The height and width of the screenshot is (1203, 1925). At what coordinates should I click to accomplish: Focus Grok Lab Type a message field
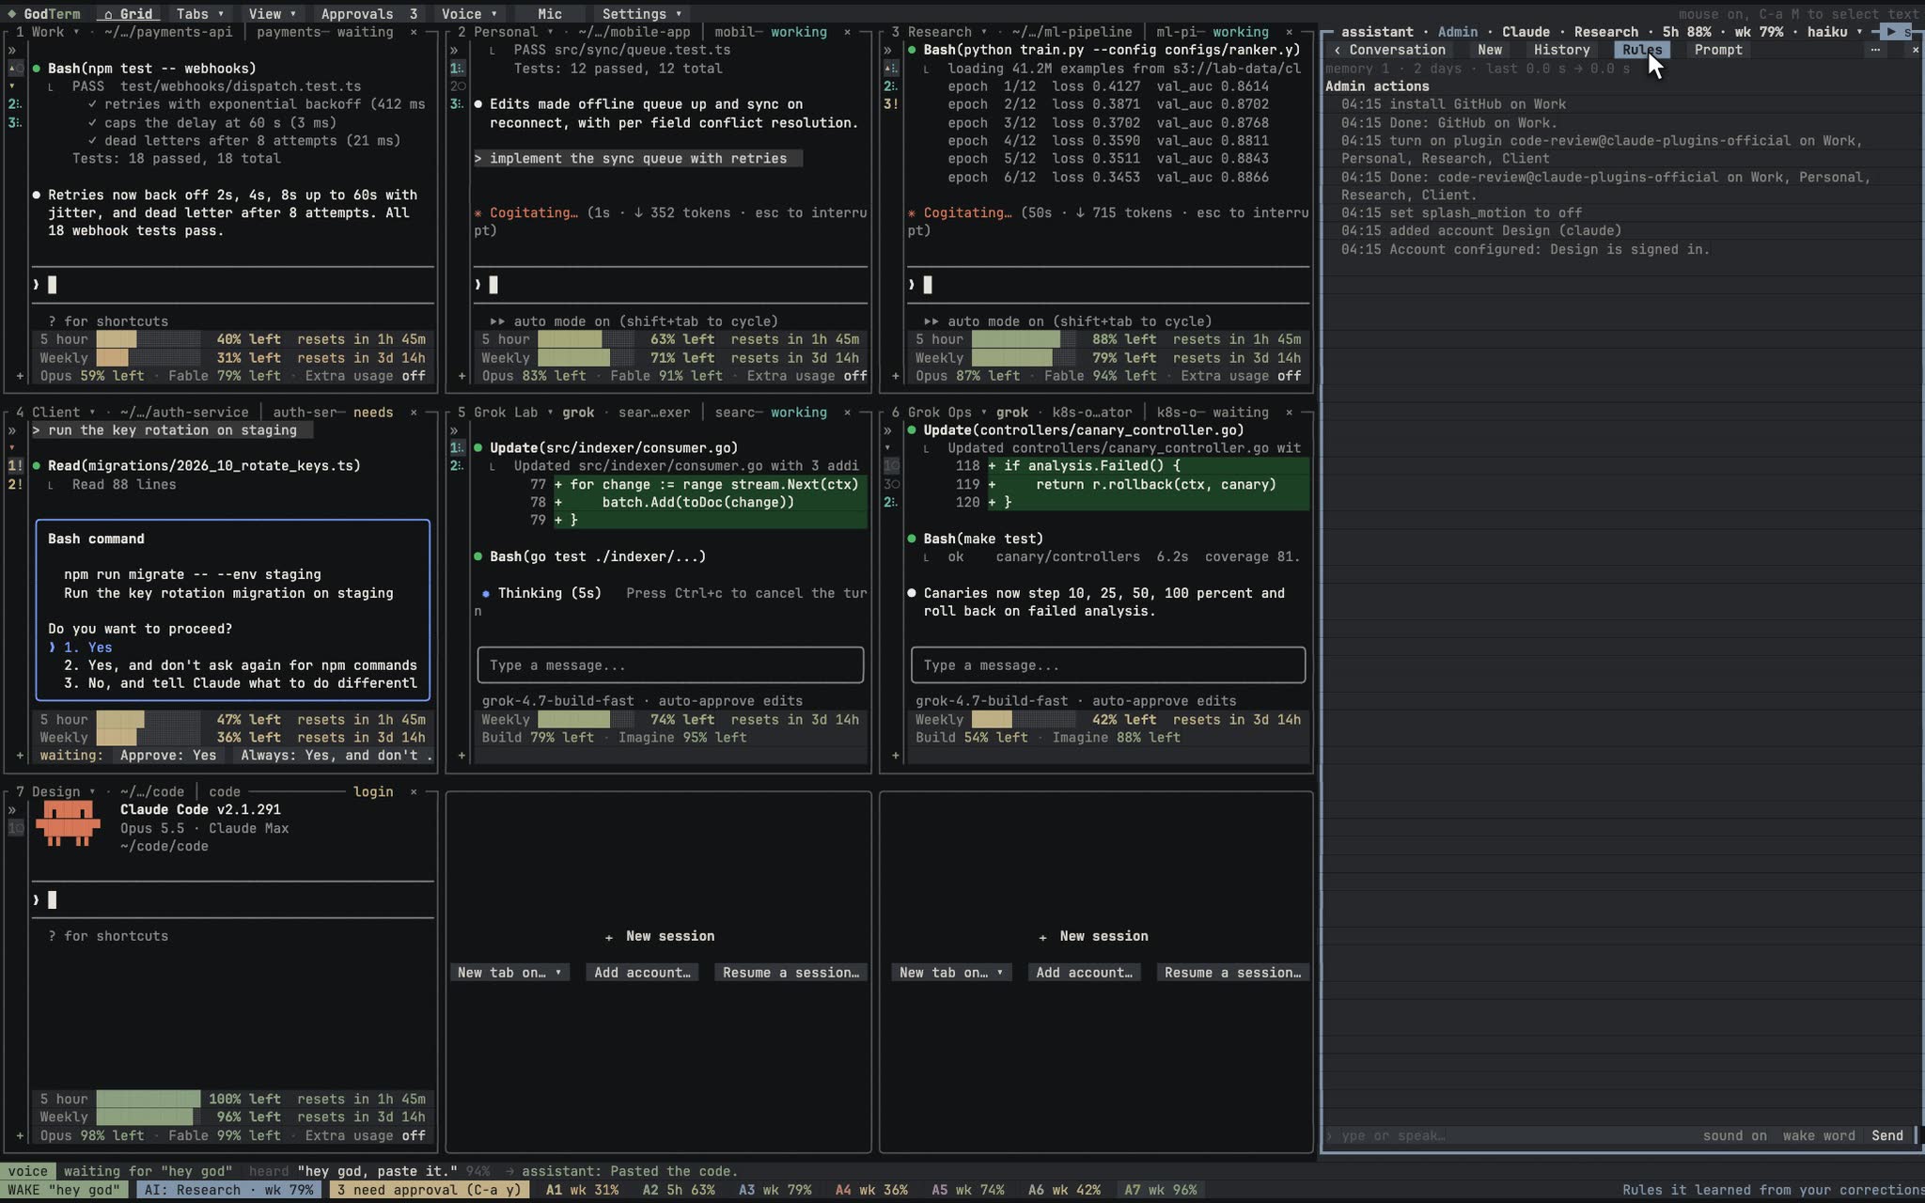pos(670,665)
